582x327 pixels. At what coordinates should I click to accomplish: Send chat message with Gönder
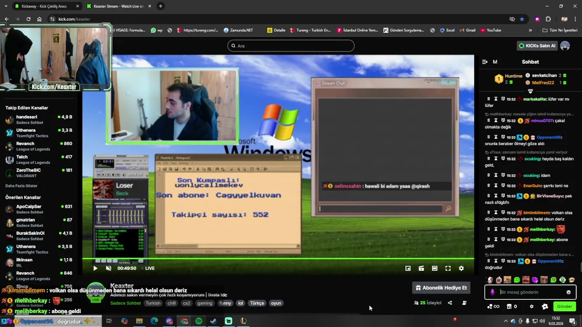pos(564,307)
